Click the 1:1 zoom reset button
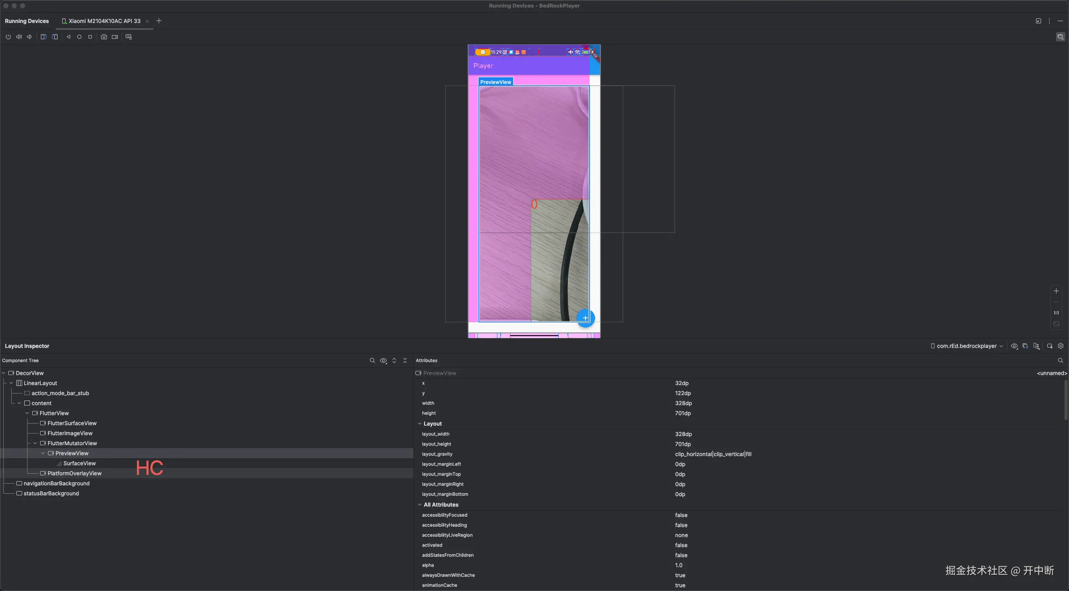Image resolution: width=1069 pixels, height=591 pixels. (x=1056, y=313)
